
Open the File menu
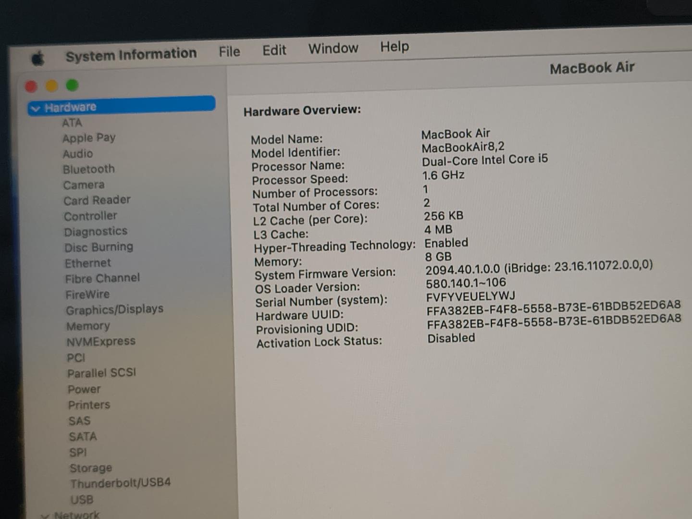click(229, 51)
